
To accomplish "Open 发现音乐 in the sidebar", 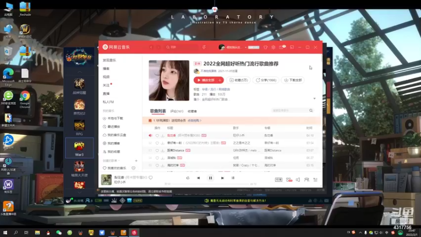I will (x=109, y=60).
